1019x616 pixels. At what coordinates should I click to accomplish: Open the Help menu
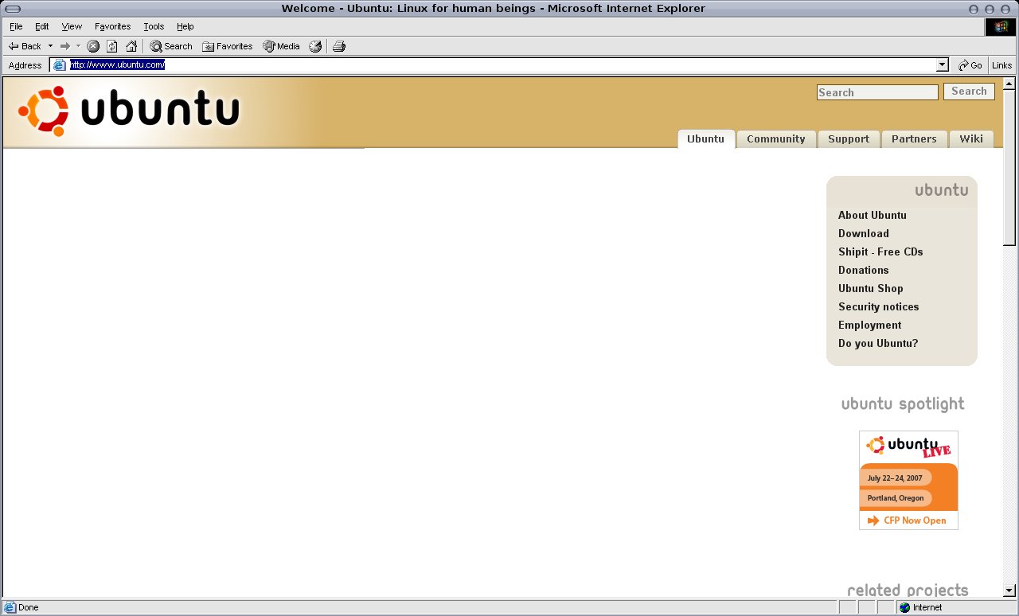185,26
